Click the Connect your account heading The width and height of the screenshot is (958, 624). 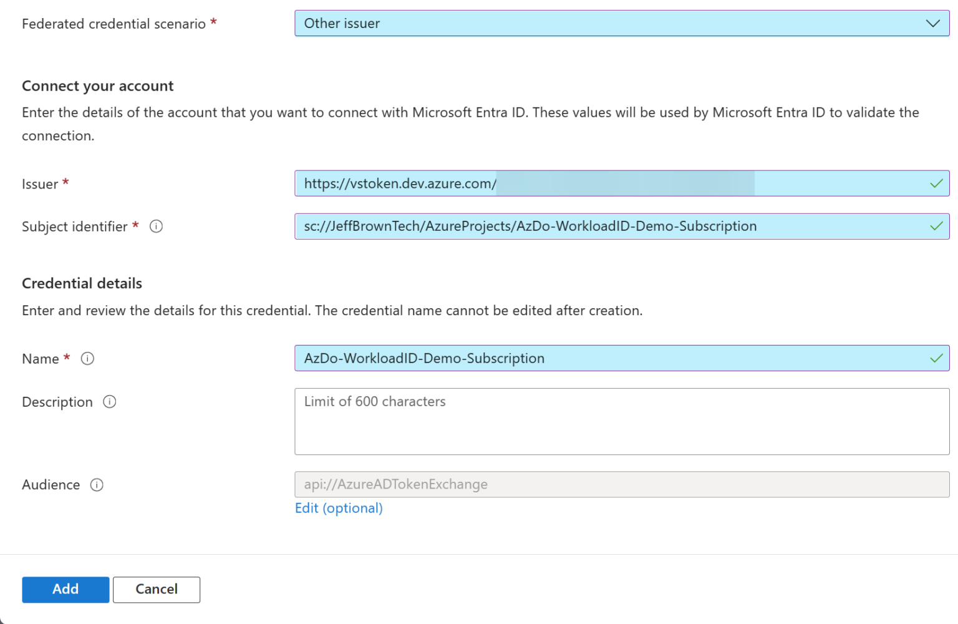pyautogui.click(x=98, y=86)
